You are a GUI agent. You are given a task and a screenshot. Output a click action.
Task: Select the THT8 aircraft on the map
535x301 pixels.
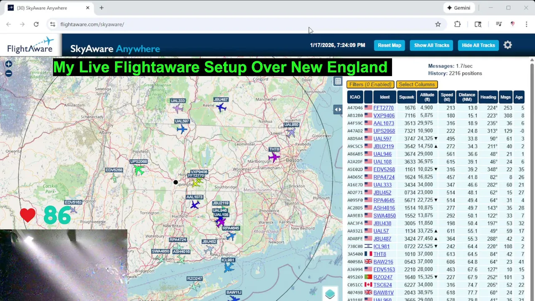[274, 157]
